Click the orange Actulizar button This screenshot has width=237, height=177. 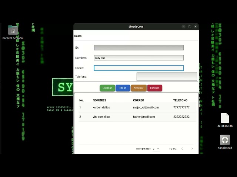(138, 88)
